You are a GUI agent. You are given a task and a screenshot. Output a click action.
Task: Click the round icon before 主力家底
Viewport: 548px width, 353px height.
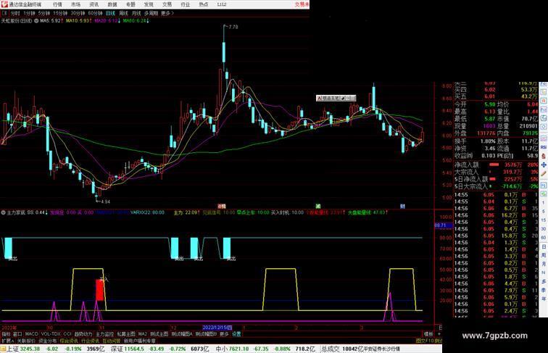click(x=3, y=212)
